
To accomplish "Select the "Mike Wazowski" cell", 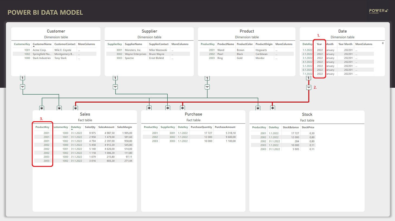I will pos(158,50).
